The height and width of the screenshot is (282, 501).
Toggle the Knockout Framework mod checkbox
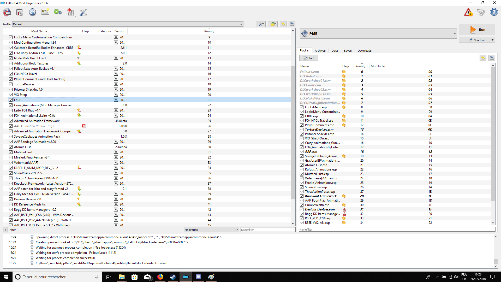pyautogui.click(x=11, y=184)
